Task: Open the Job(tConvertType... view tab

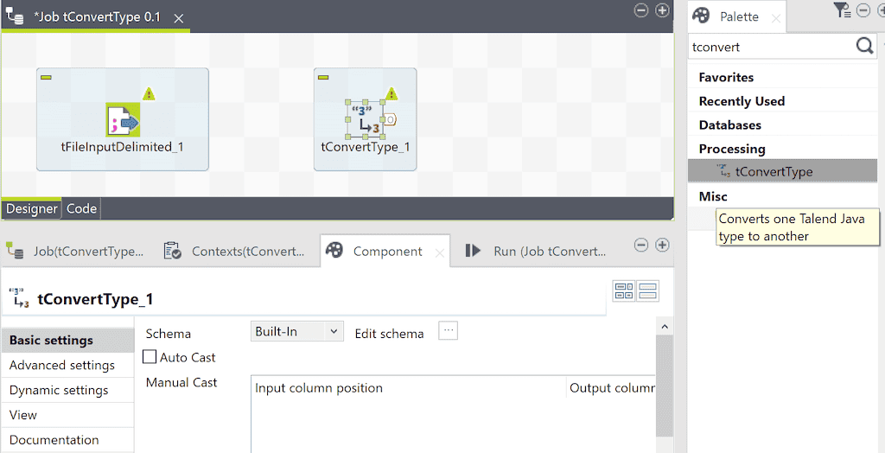Action: pyautogui.click(x=75, y=252)
